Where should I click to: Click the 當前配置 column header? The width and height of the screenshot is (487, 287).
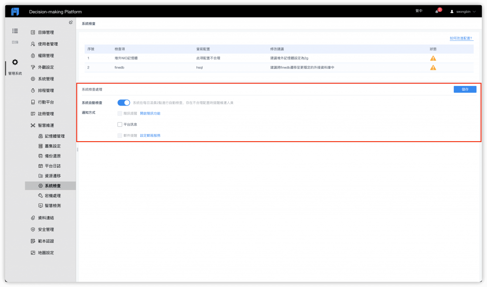pyautogui.click(x=203, y=49)
